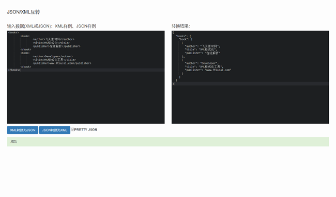Image resolution: width=336 pixels, height=197 pixels.
Task: Click inside the conversion result editor
Action: (250, 77)
